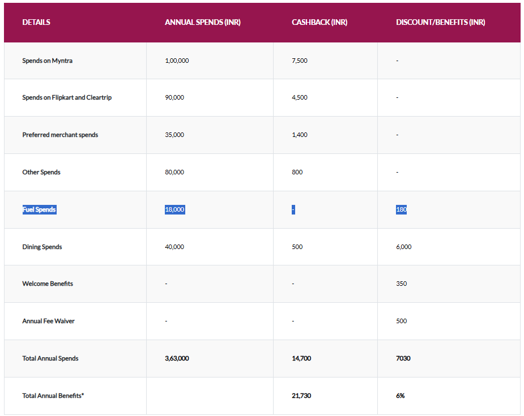Click the 35,000 annual spend value
The height and width of the screenshot is (416, 524).
(174, 135)
